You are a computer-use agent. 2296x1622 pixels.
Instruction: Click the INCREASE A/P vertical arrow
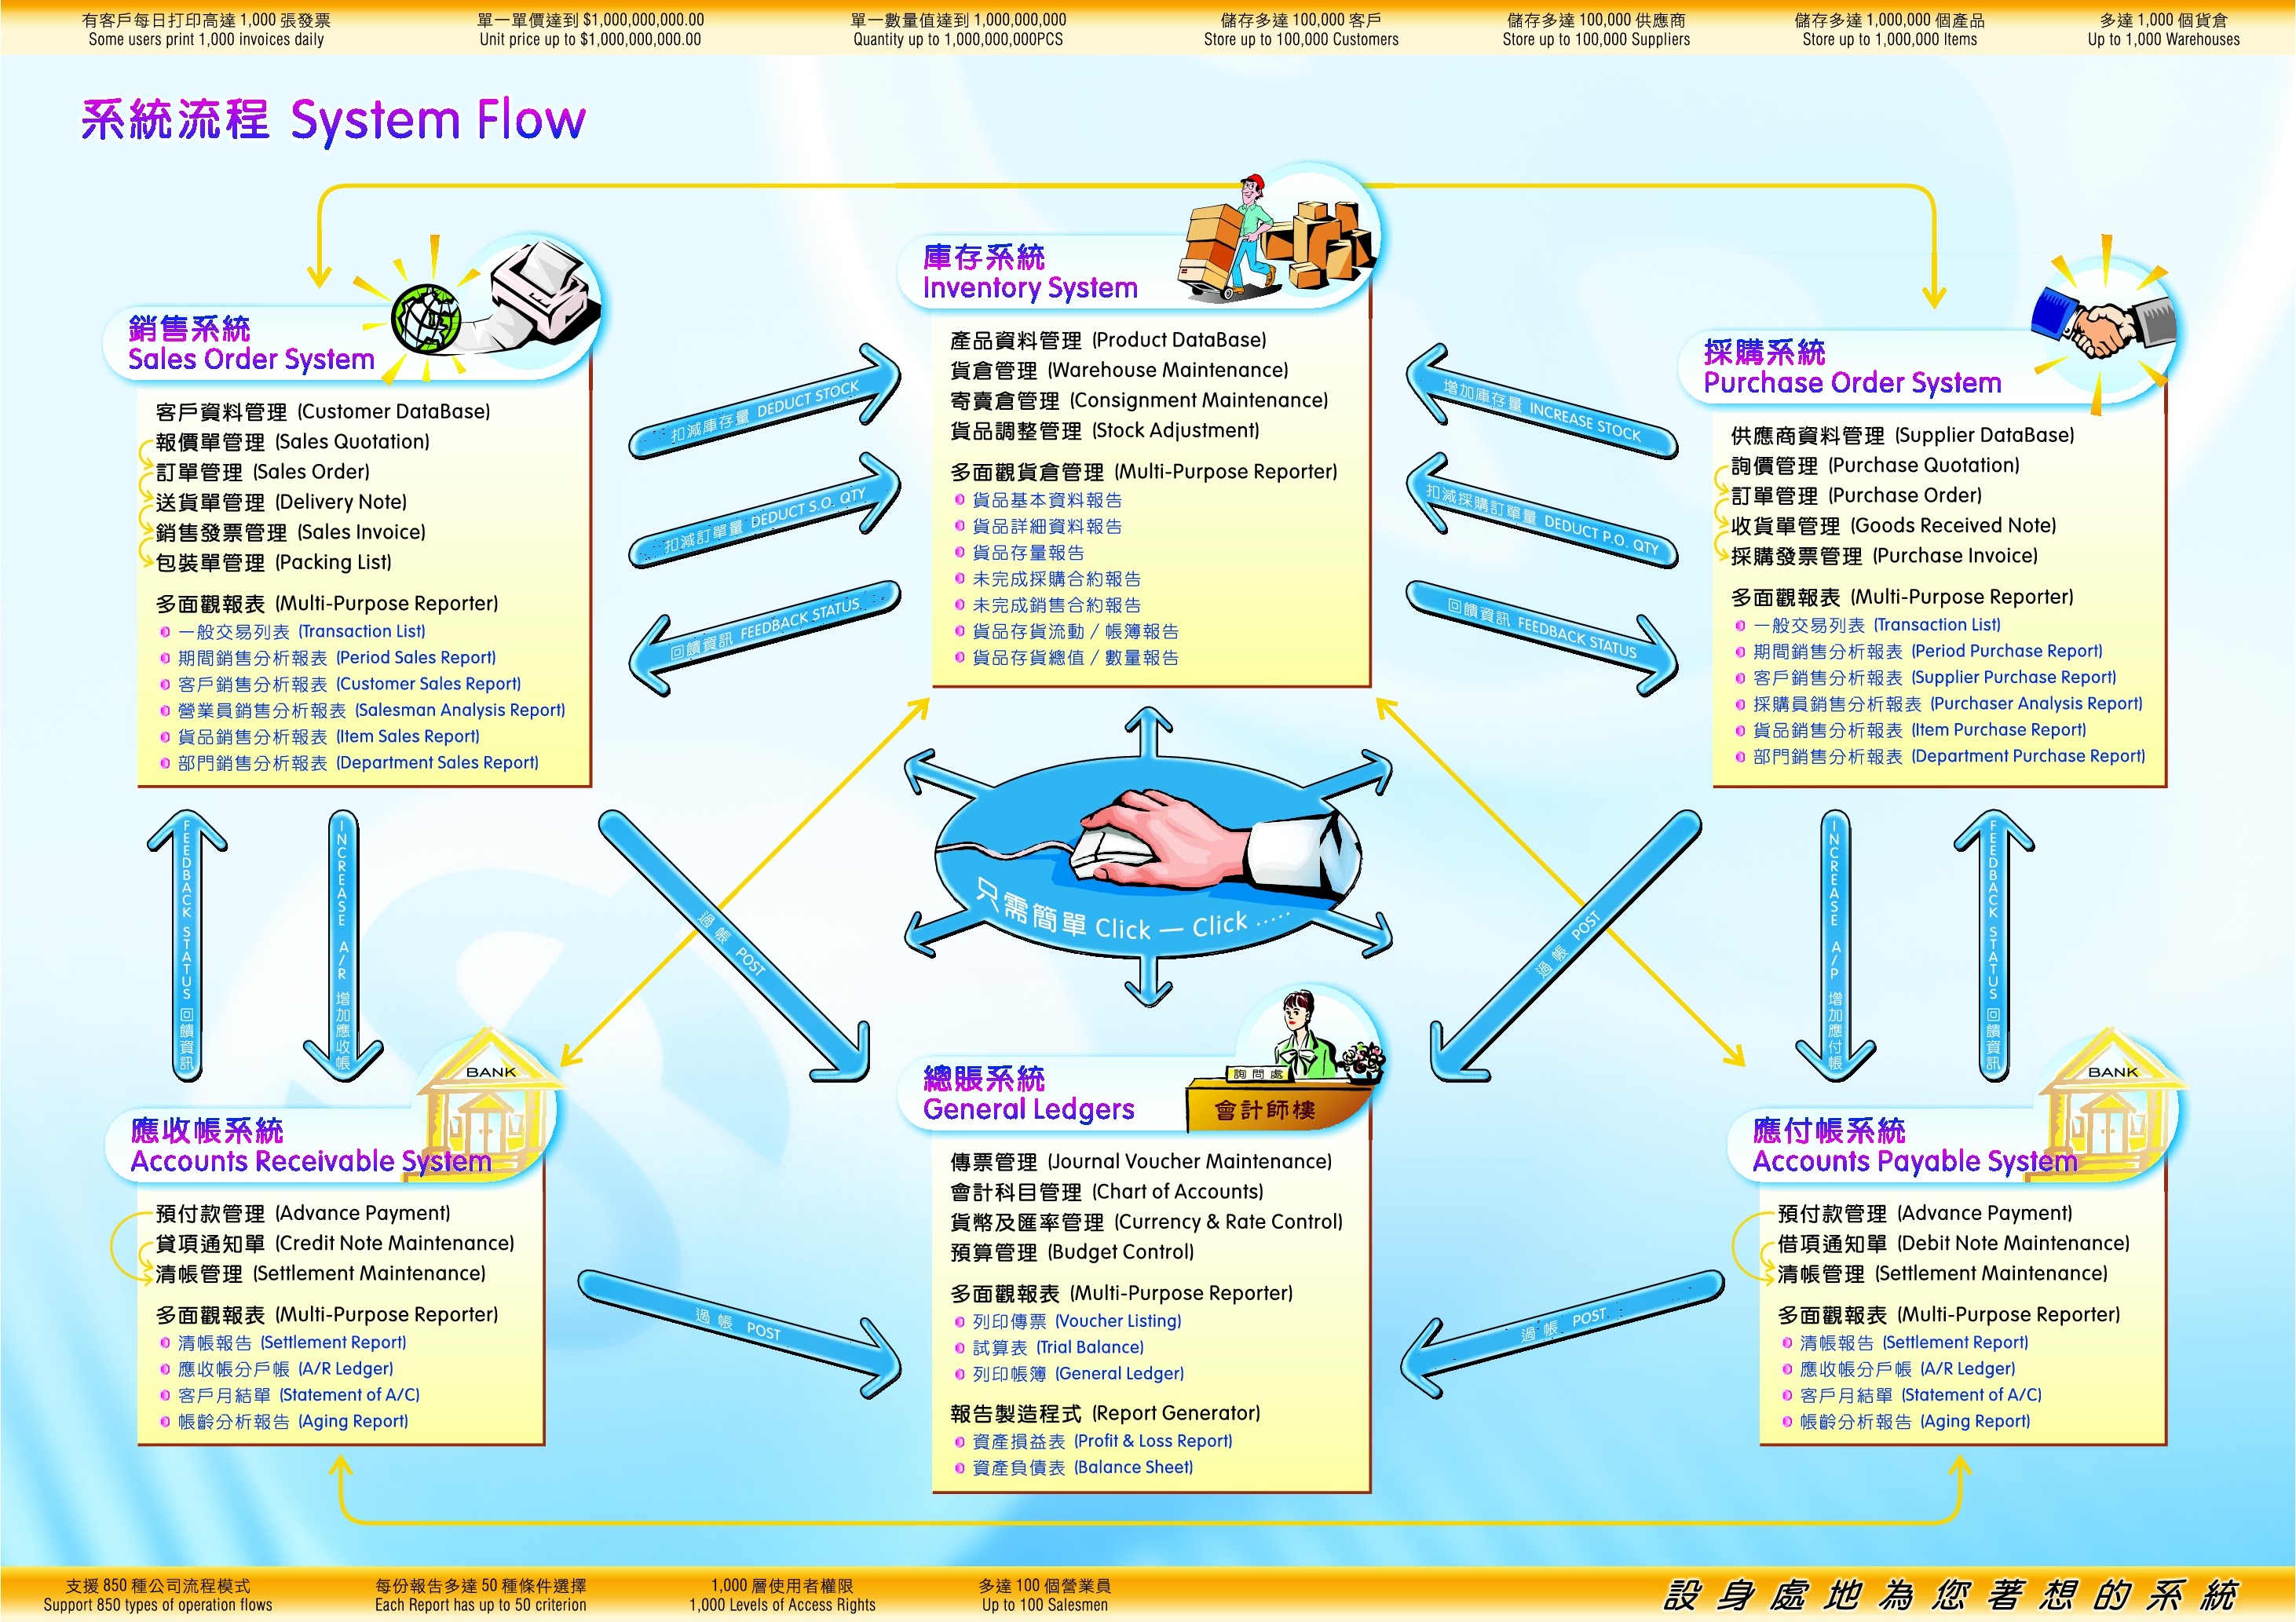[1835, 946]
